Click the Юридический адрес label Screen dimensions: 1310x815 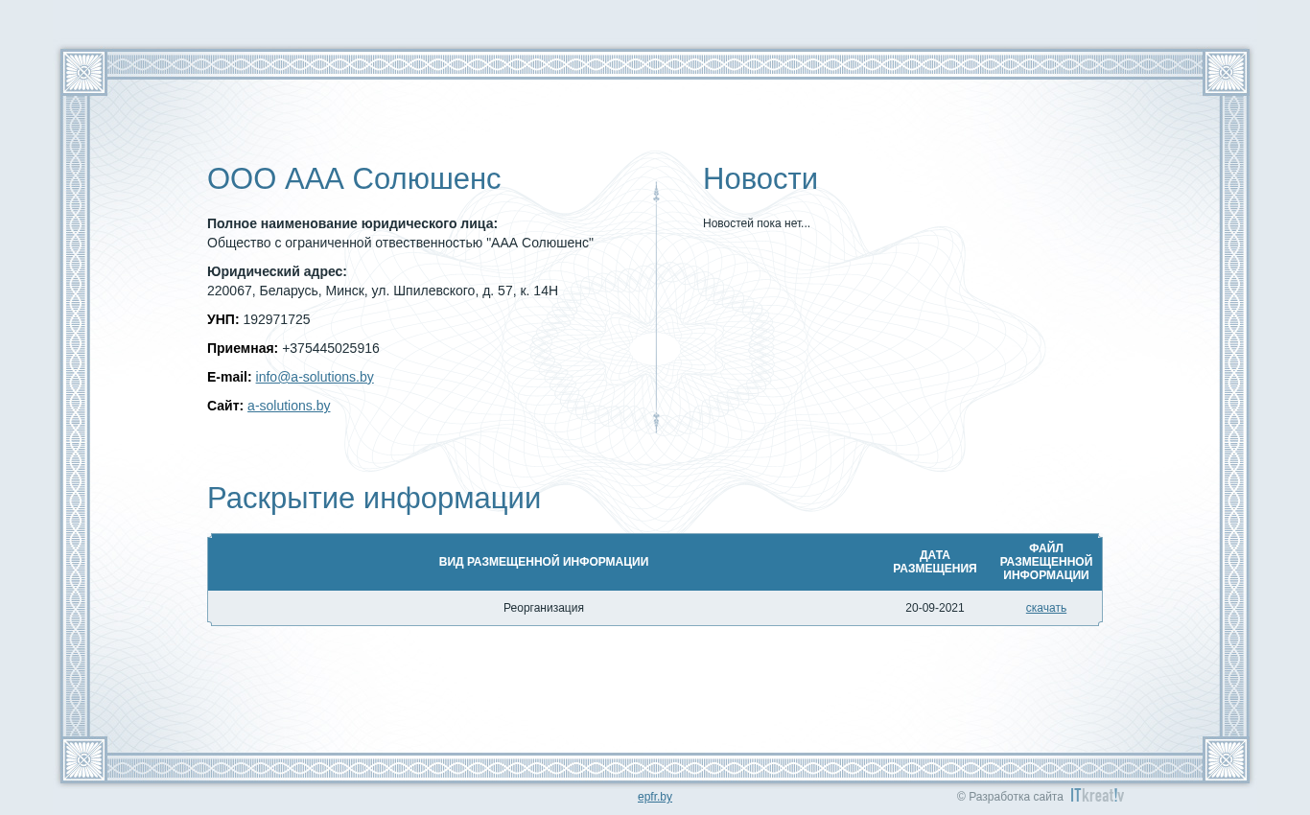[277, 271]
